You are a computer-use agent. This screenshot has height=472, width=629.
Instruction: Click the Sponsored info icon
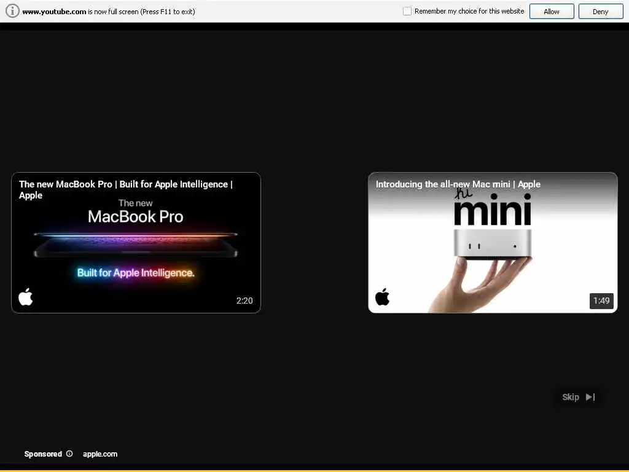click(69, 454)
